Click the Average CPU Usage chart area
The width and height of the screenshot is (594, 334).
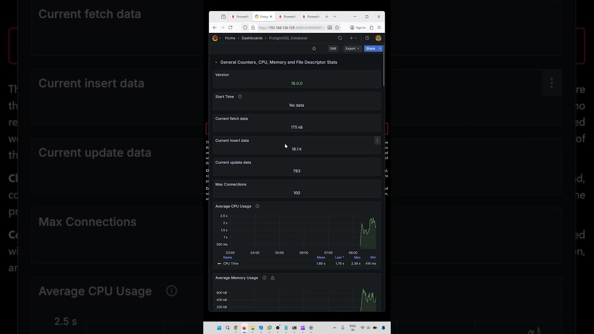(303, 232)
